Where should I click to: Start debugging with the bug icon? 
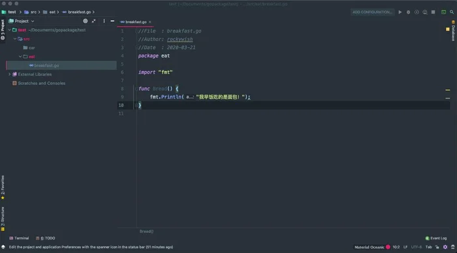[408, 12]
